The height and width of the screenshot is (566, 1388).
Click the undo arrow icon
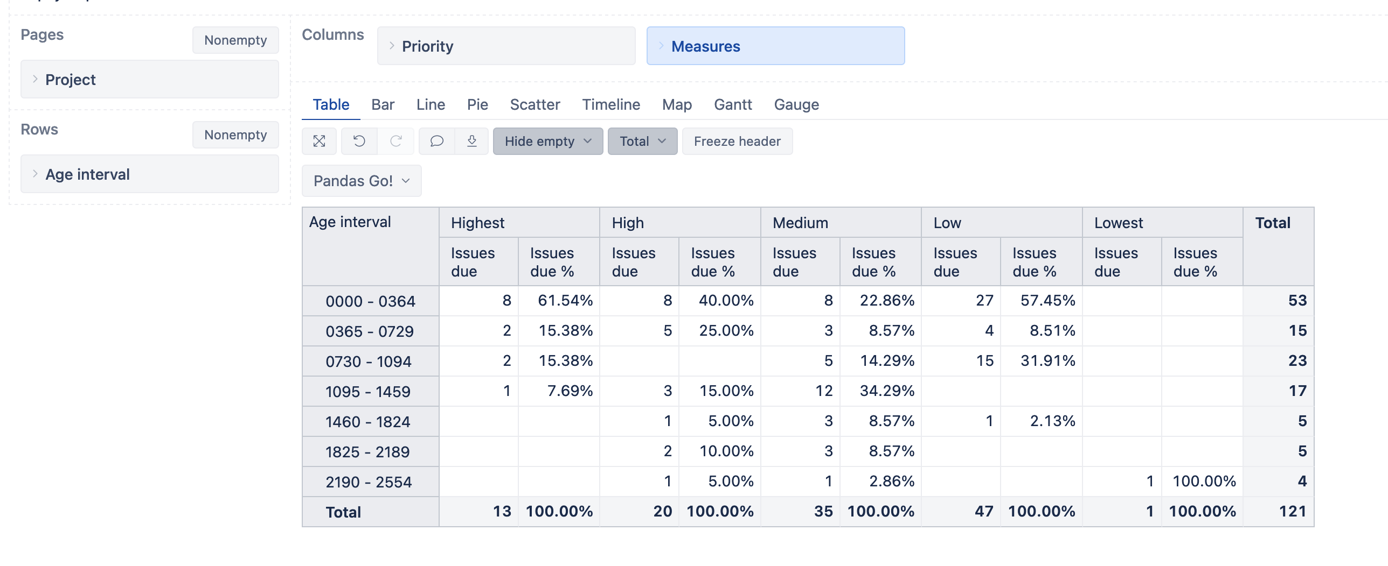point(359,141)
